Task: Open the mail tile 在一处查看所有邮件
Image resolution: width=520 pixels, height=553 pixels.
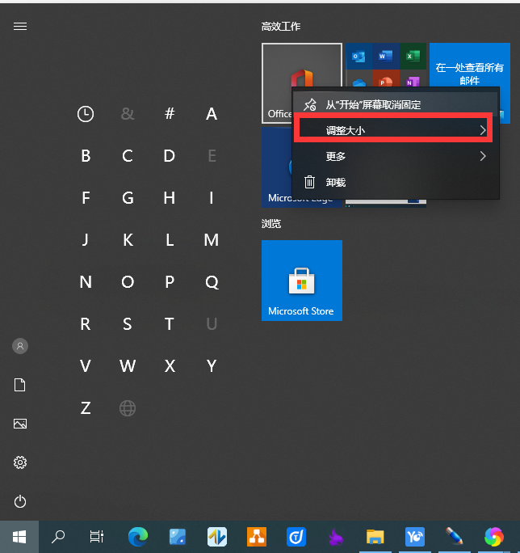Action: pyautogui.click(x=468, y=71)
